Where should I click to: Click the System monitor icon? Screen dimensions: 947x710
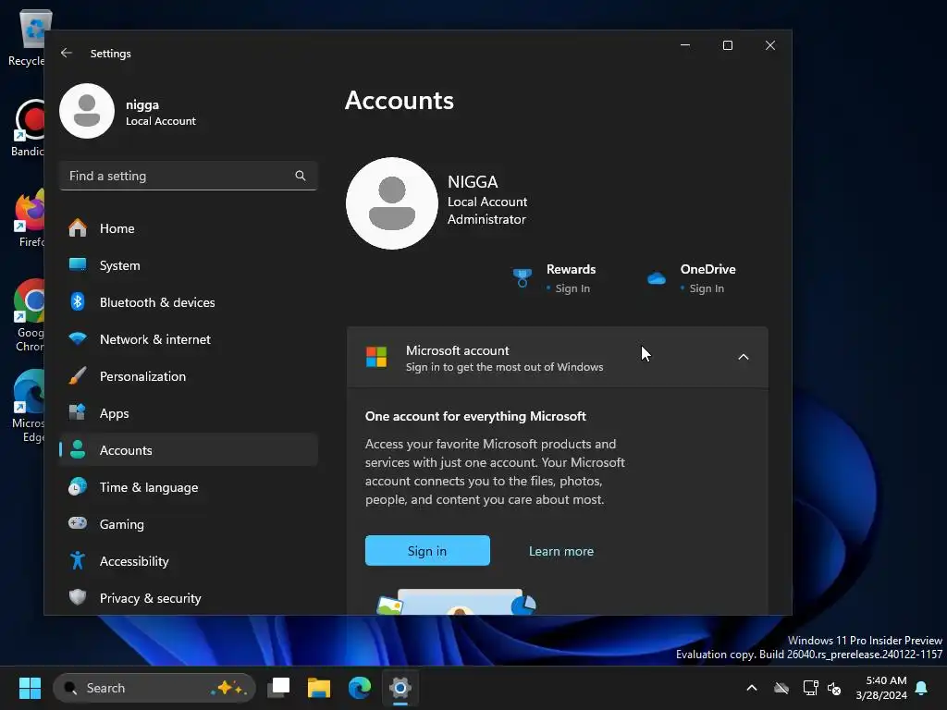(78, 265)
